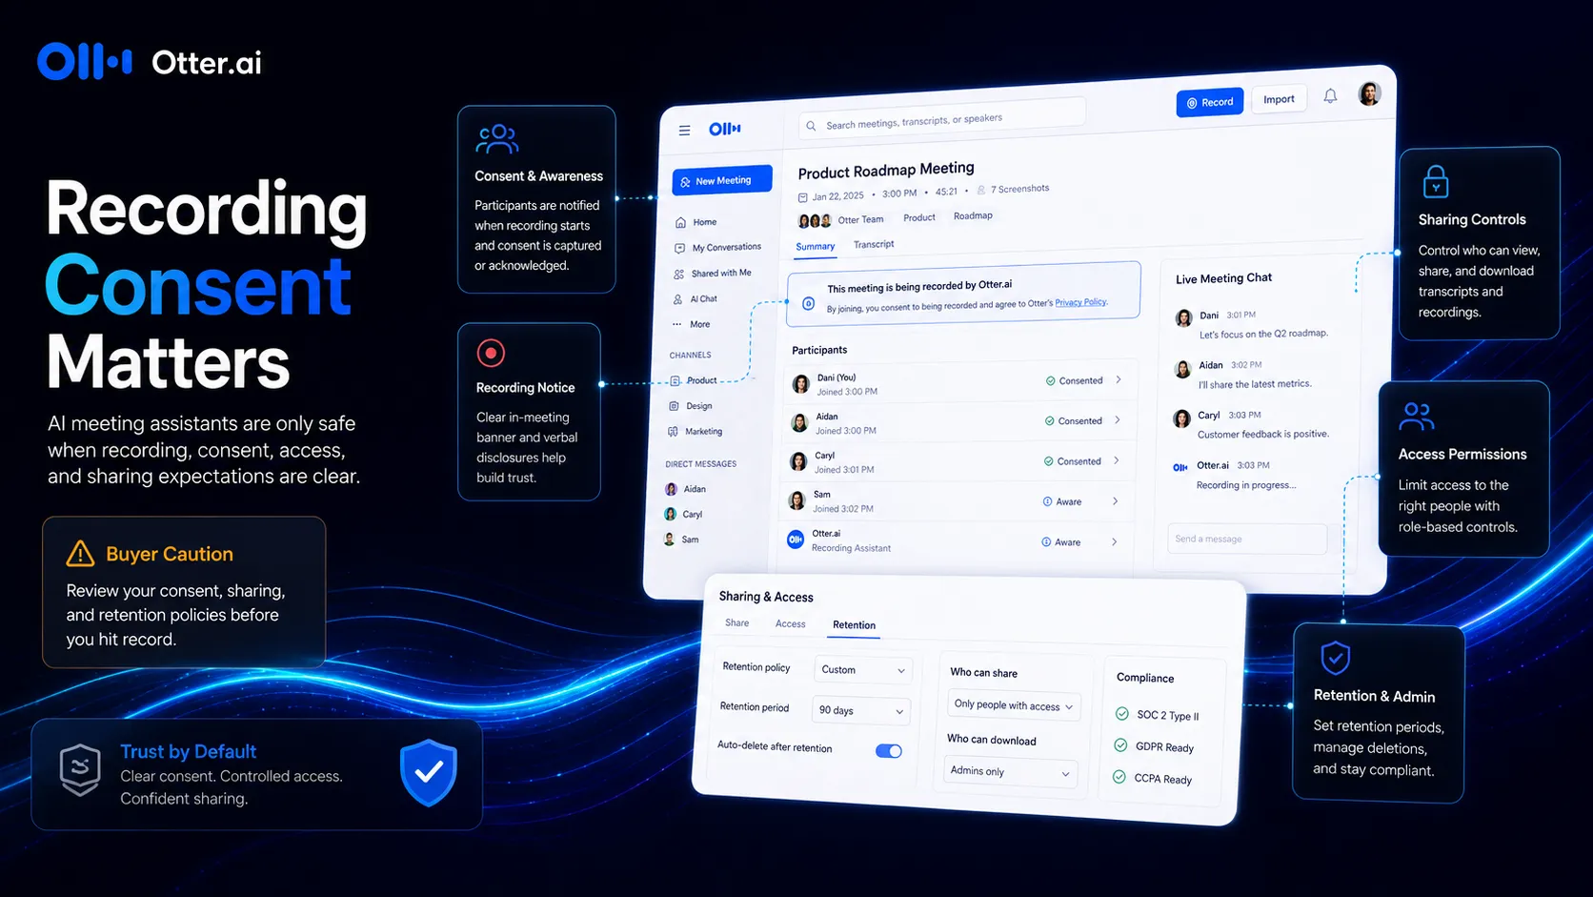
Task: Click Caryl's Consented status
Action: (1072, 461)
